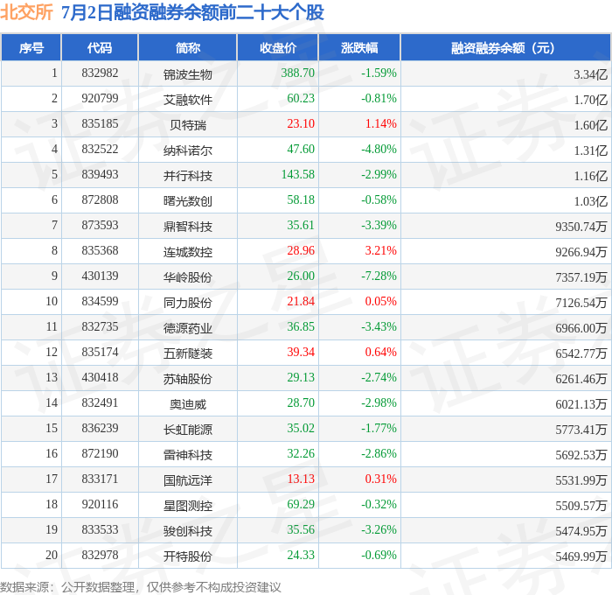This screenshot has height=595, width=612.
Task: Select the stock name 鼎智科技
Action: tap(188, 227)
